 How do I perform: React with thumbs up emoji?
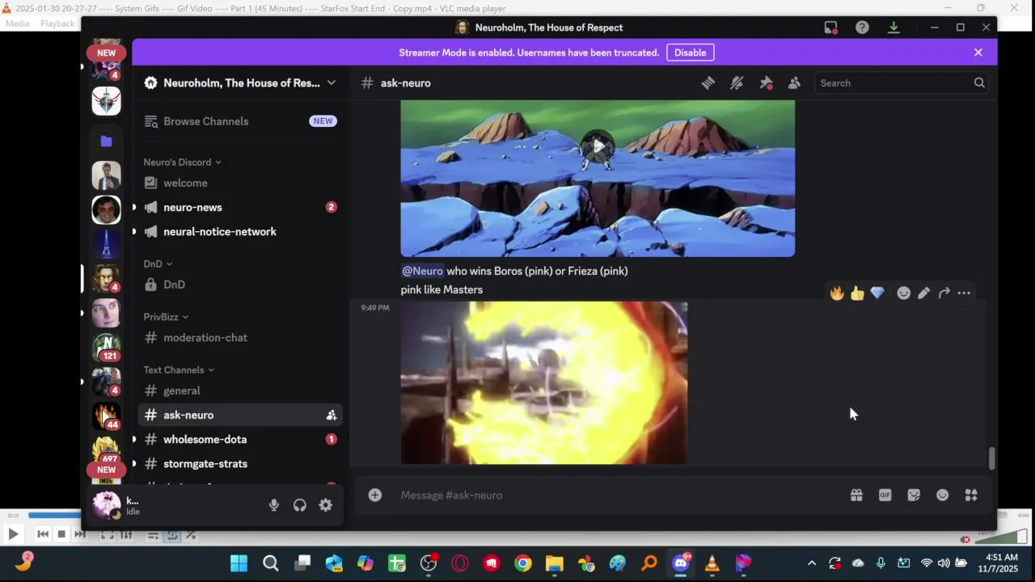point(857,293)
